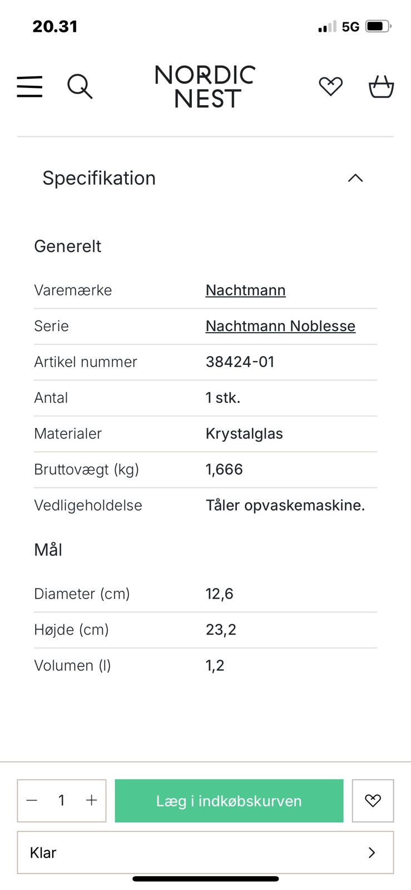This screenshot has width=411, height=890.
Task: Tap the Nordic Nest logo
Action: (x=205, y=87)
